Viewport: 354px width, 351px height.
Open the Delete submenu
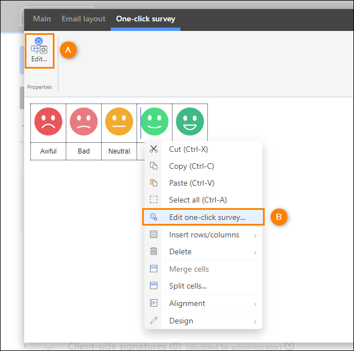tap(203, 251)
